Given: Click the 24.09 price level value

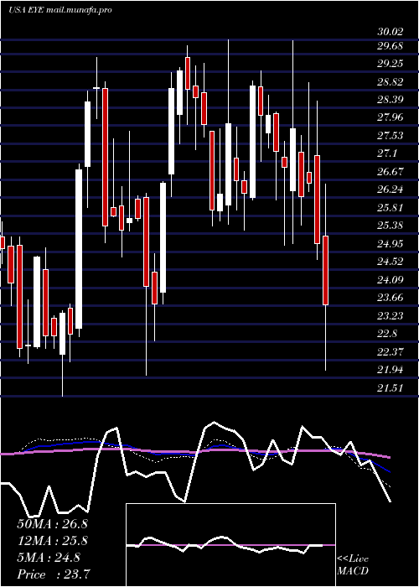Looking at the screenshot, I should [391, 279].
